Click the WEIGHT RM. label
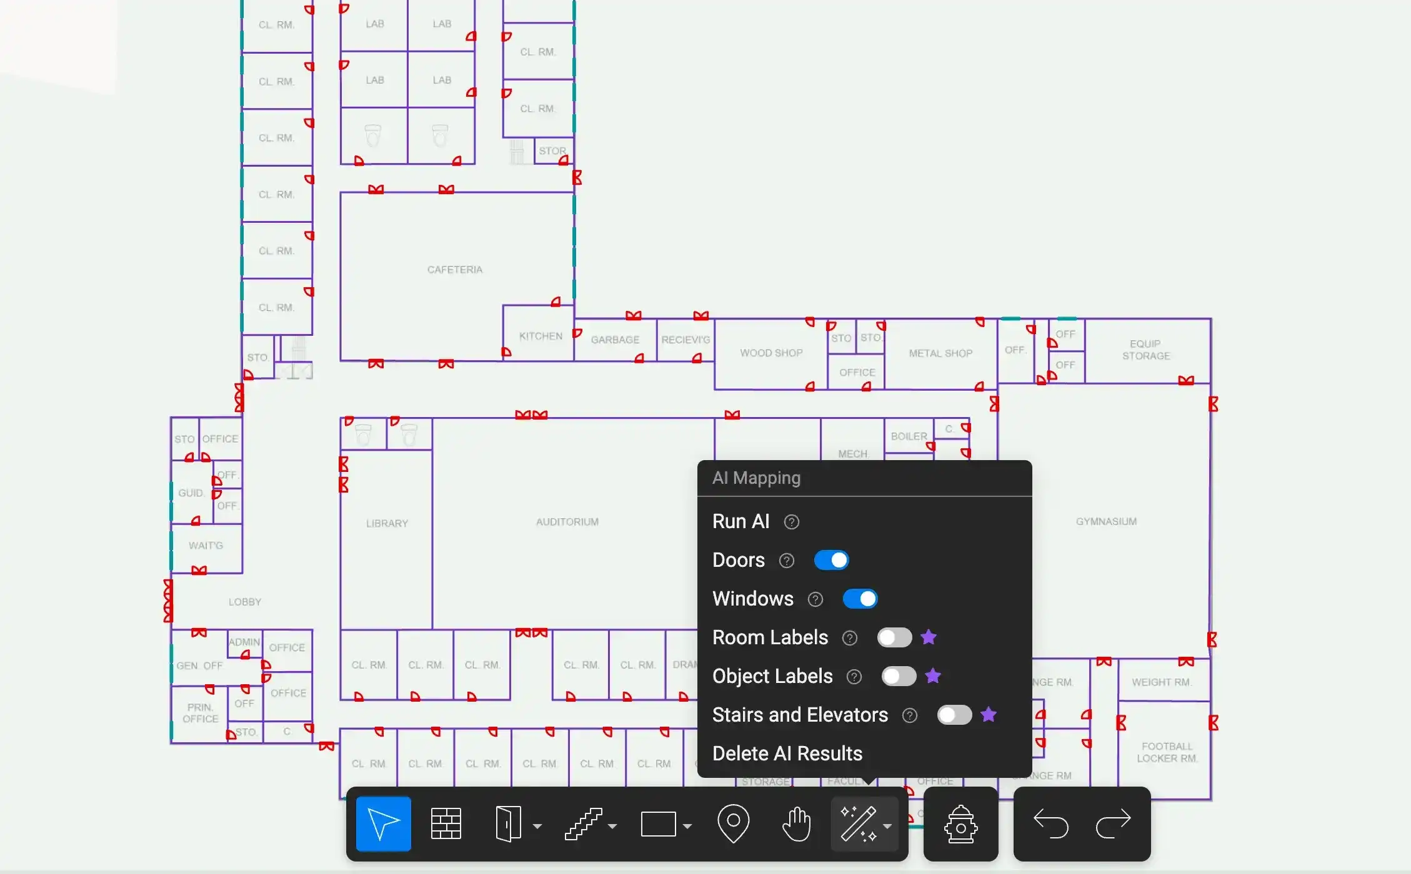The width and height of the screenshot is (1411, 874). pos(1162,682)
